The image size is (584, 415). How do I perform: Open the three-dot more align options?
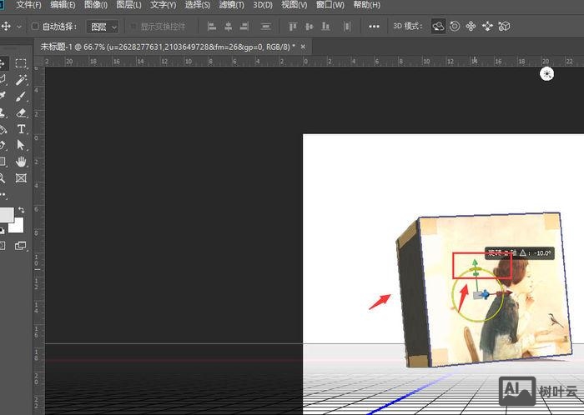[374, 27]
